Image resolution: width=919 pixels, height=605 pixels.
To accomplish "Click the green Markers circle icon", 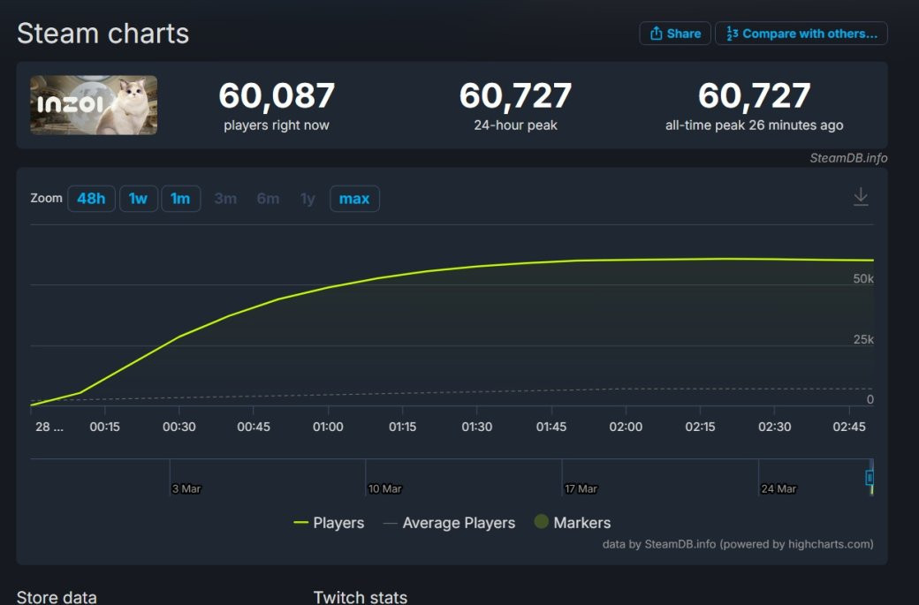I will click(542, 522).
